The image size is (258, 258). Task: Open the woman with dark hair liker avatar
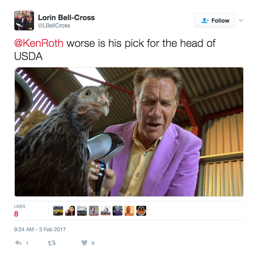(x=70, y=211)
